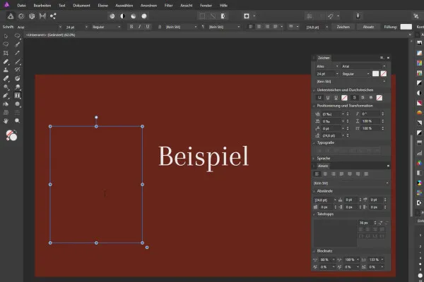Viewport: 424px width, 282px height.
Task: Open the Alles font collection dropdown
Action: (x=327, y=66)
